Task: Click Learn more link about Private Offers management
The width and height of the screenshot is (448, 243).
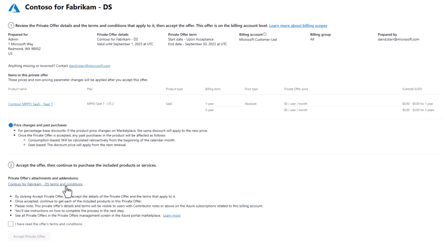Action: [x=171, y=215]
